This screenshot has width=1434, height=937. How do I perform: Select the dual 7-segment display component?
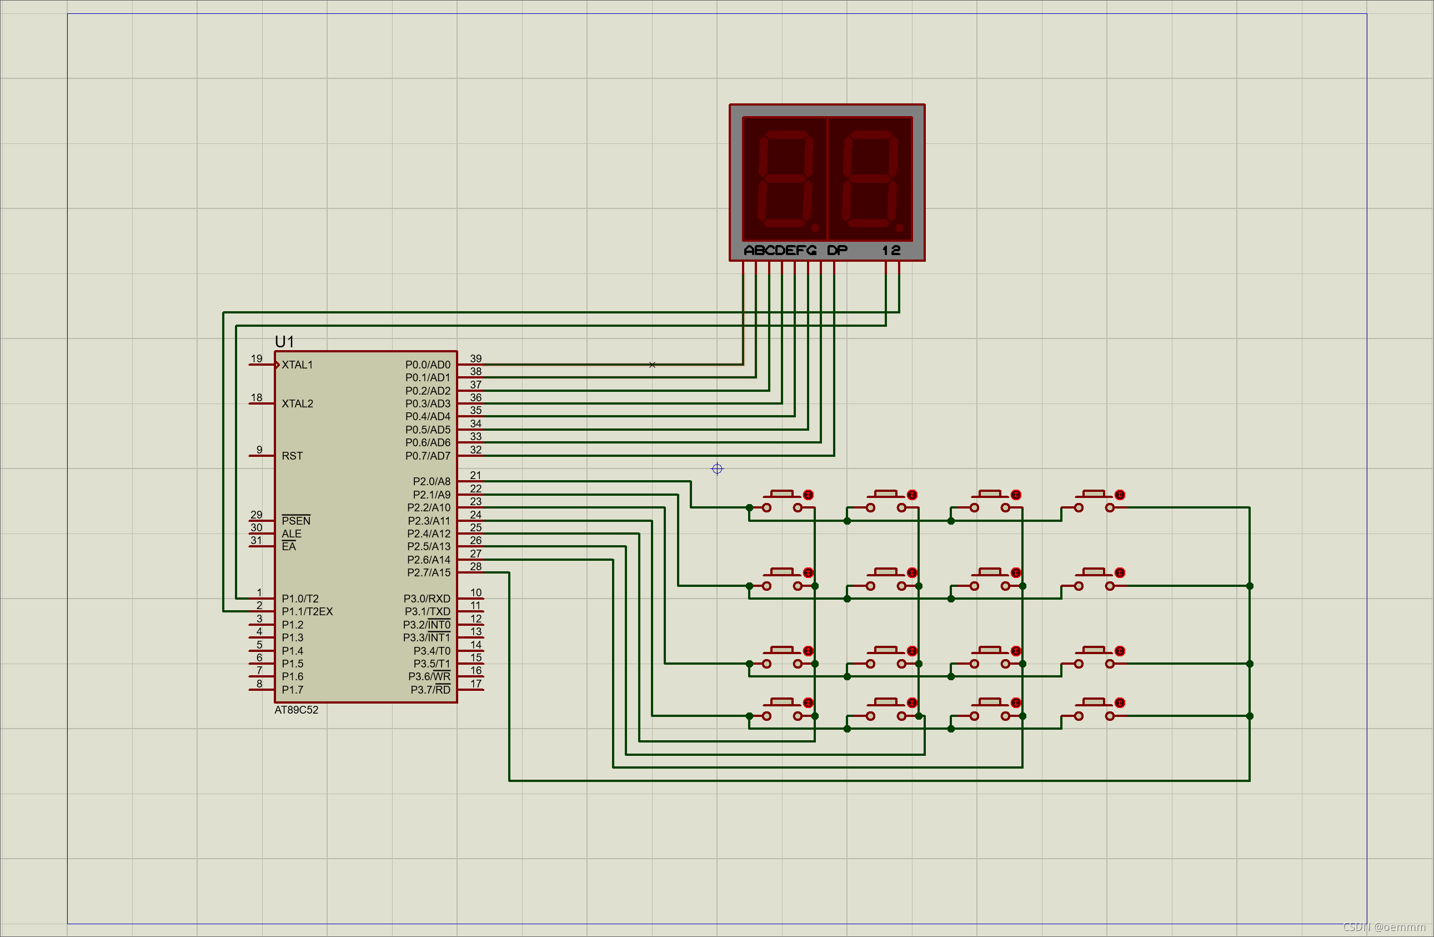[826, 181]
